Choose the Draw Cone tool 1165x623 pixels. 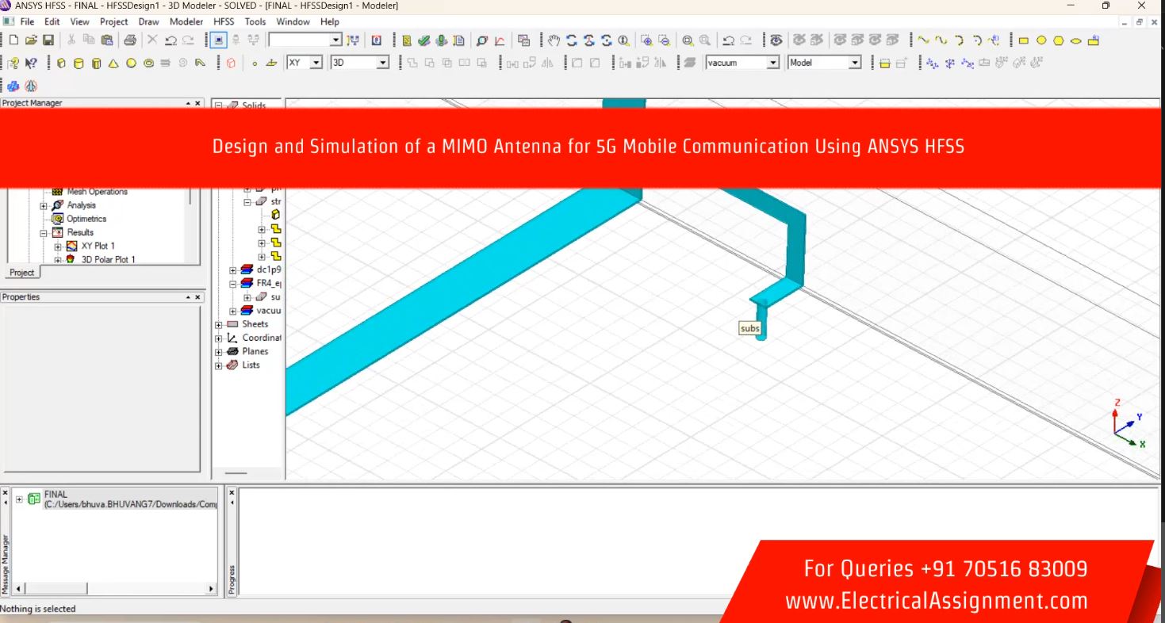click(x=113, y=63)
